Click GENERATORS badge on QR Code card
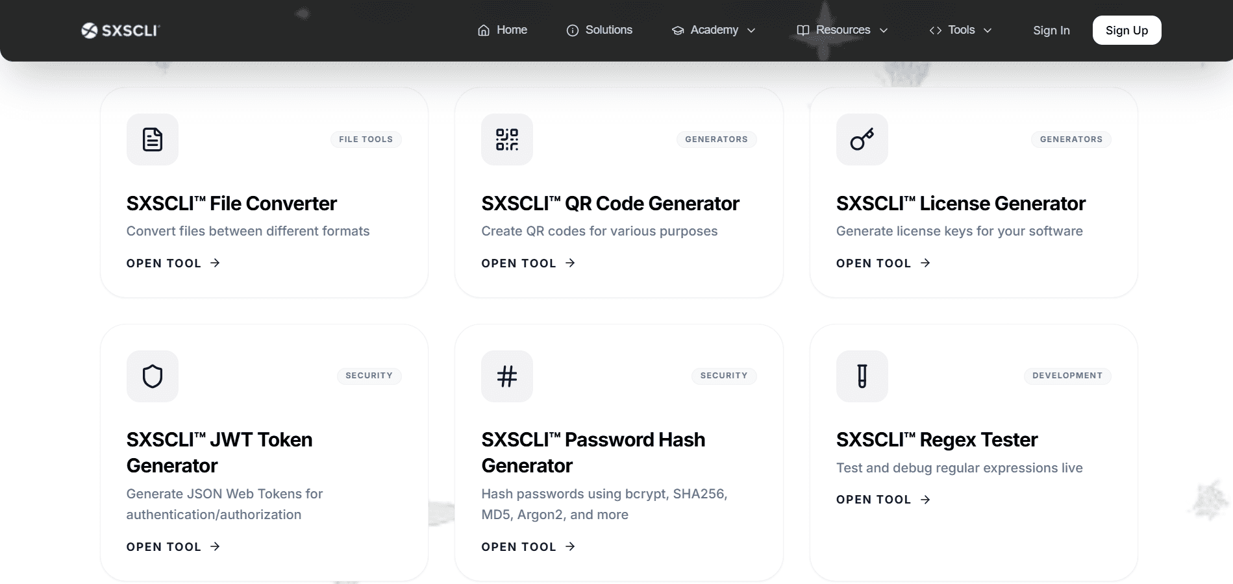This screenshot has height=584, width=1233. [x=716, y=140]
